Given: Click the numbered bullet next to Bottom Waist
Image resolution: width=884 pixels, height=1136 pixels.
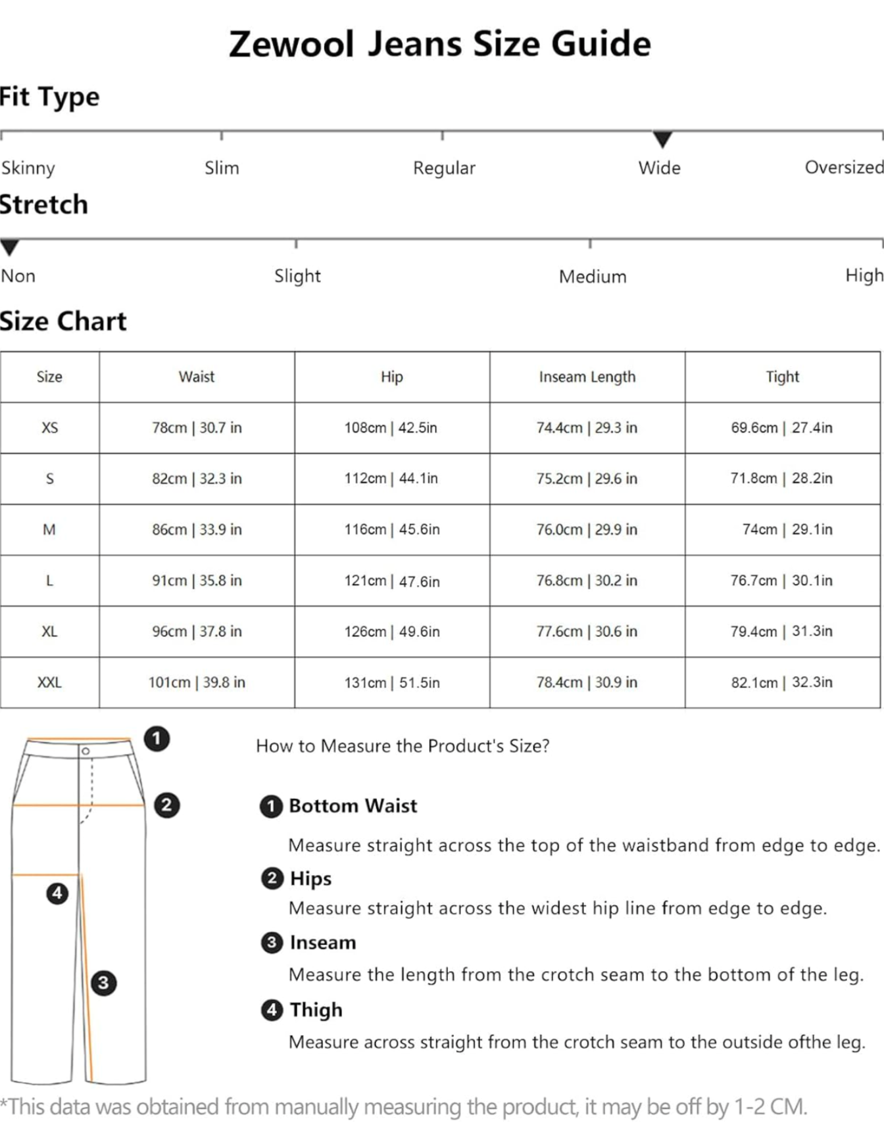Looking at the screenshot, I should pyautogui.click(x=271, y=807).
